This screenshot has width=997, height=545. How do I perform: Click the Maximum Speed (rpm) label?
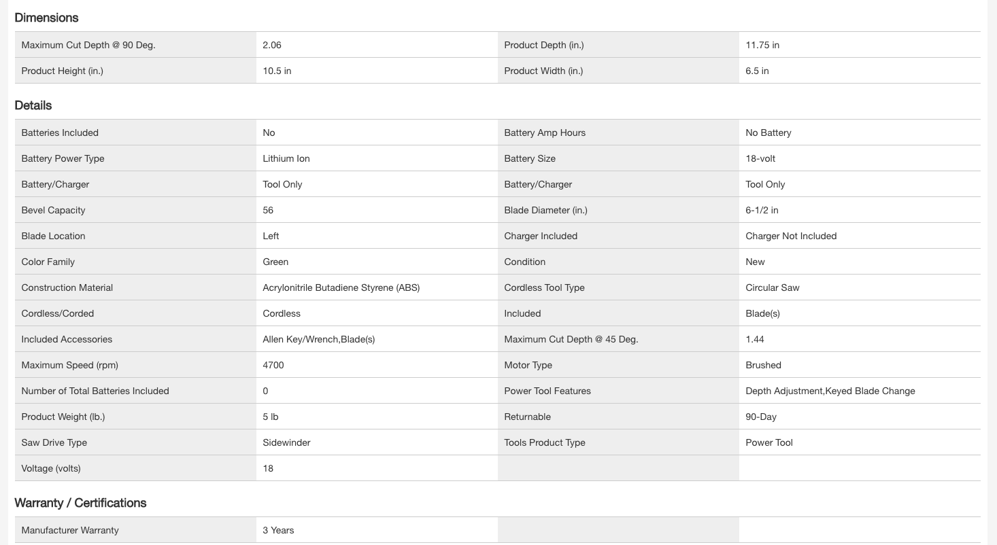(x=69, y=365)
